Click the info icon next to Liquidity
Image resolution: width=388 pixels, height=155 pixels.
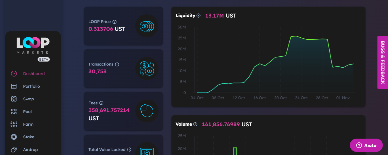199,16
